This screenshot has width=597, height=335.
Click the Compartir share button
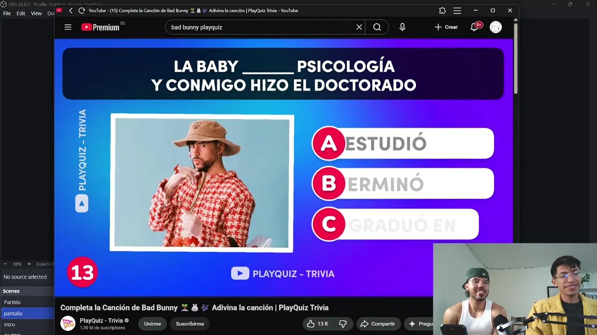click(378, 324)
